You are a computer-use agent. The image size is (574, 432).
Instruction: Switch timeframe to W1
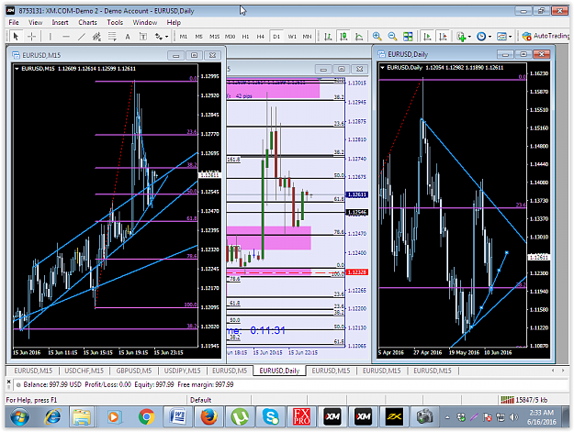point(292,37)
